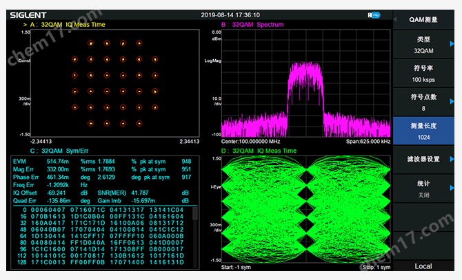Screen dimensions: 462x280
Task: Click the Mag Err value 332.00m
Action: [x=58, y=169]
